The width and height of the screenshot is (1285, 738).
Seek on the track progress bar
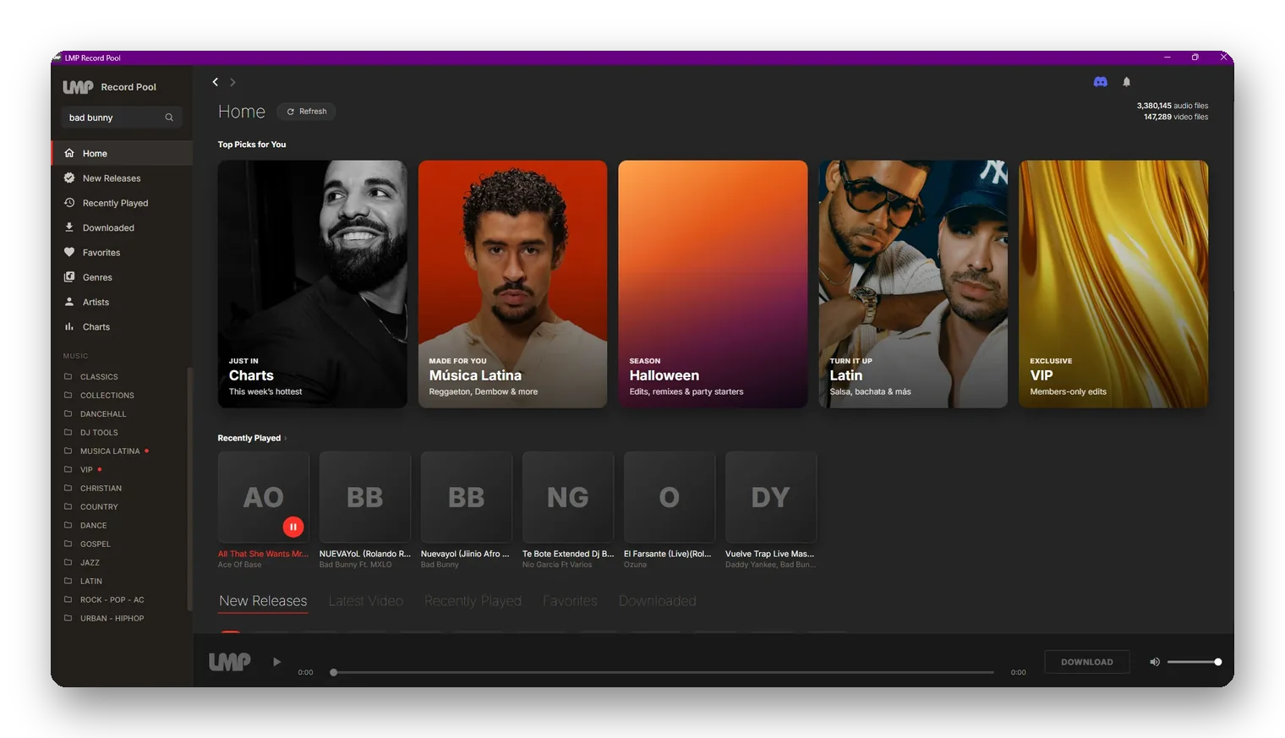click(x=663, y=672)
